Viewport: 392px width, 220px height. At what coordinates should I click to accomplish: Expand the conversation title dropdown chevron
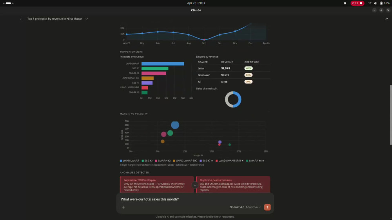87,19
